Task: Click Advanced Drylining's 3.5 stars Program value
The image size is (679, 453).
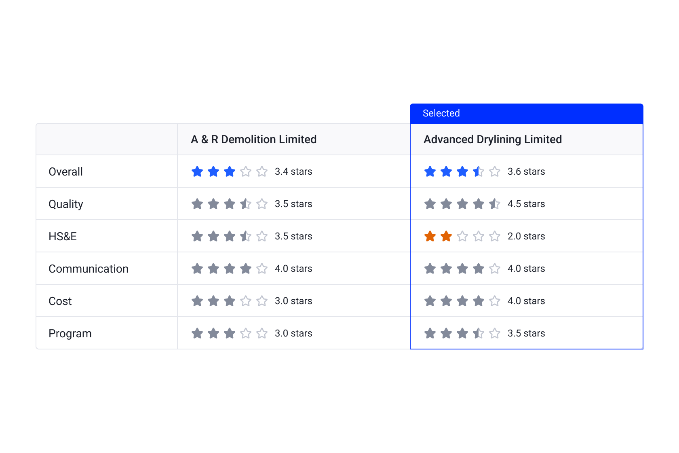Action: point(526,333)
